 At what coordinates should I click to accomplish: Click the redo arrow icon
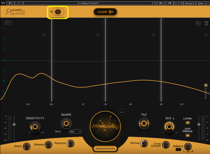(19, 3)
